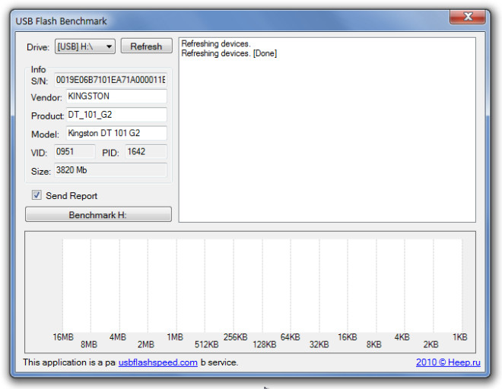Viewport: 502px width, 389px height.
Task: Focus the Model field Kingston DT 101 G2
Action: click(111, 133)
